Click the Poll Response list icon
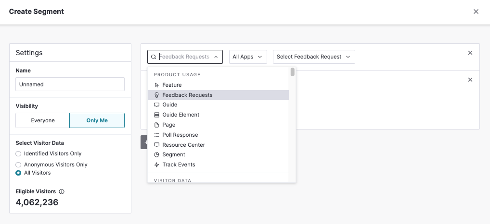Screen dimensions: 490x224 tap(156, 135)
